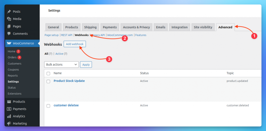The width and height of the screenshot is (266, 131).
Task: Select the Emails tab
Action: (x=161, y=27)
